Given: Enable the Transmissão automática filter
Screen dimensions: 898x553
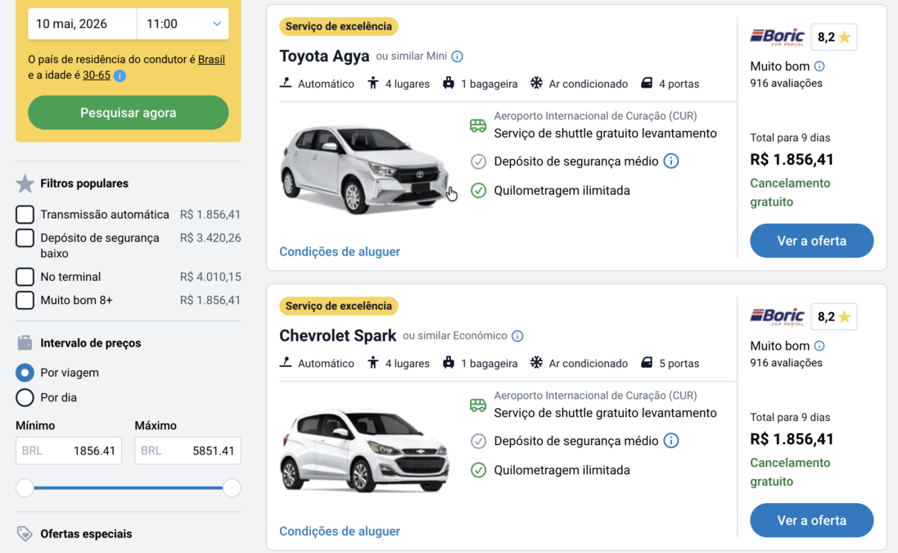Looking at the screenshot, I should (25, 215).
